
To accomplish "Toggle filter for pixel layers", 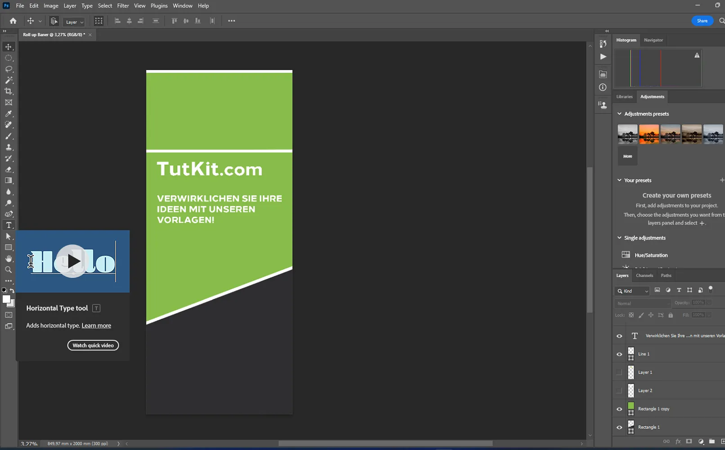I will 657,290.
